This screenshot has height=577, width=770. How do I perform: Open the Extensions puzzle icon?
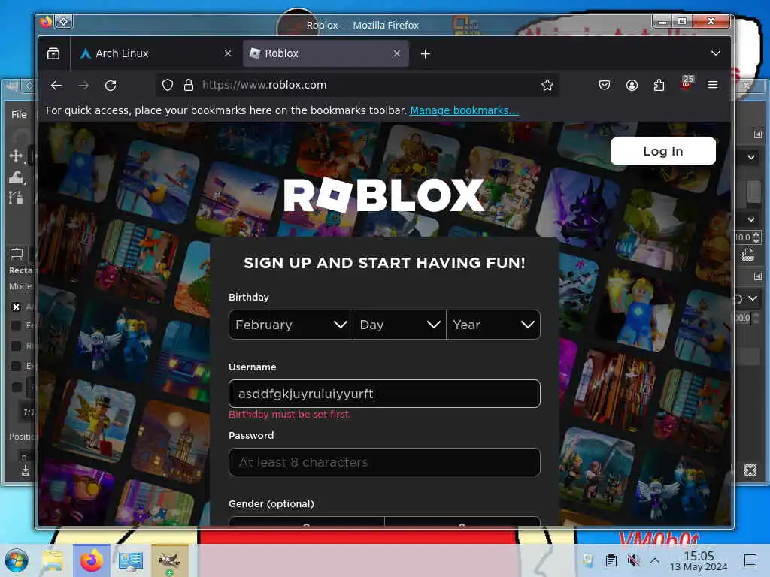(x=659, y=86)
